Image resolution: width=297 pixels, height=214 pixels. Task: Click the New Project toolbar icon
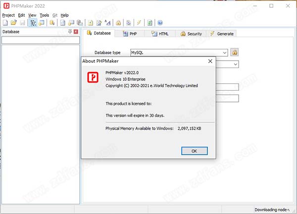[x=5, y=23]
